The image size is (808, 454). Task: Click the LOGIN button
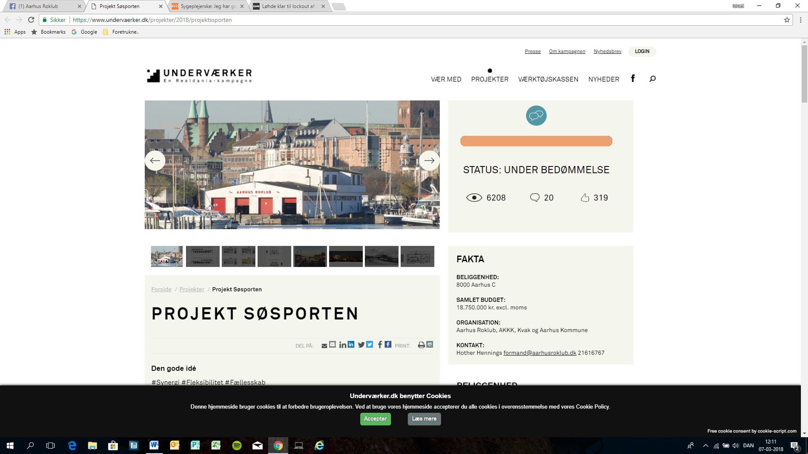pos(642,51)
